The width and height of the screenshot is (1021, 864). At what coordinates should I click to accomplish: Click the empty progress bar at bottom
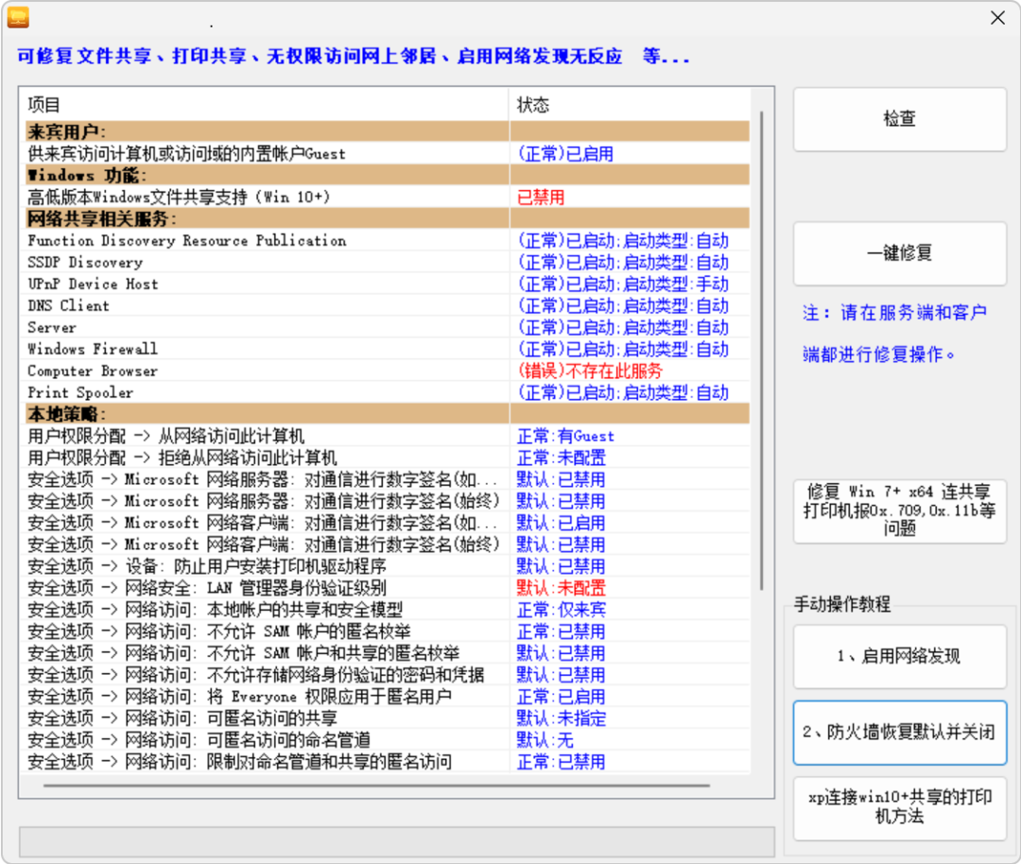tap(396, 842)
